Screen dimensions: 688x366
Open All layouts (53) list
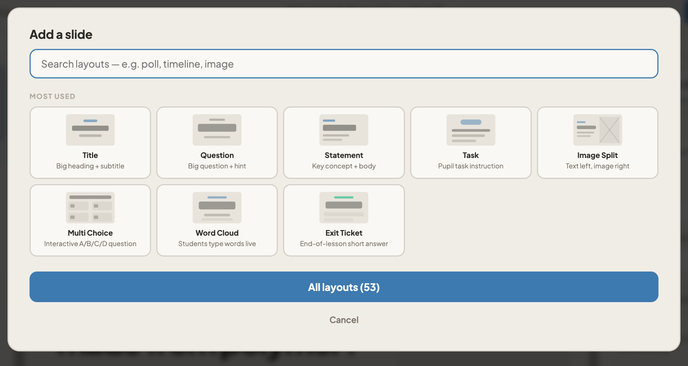(344, 287)
